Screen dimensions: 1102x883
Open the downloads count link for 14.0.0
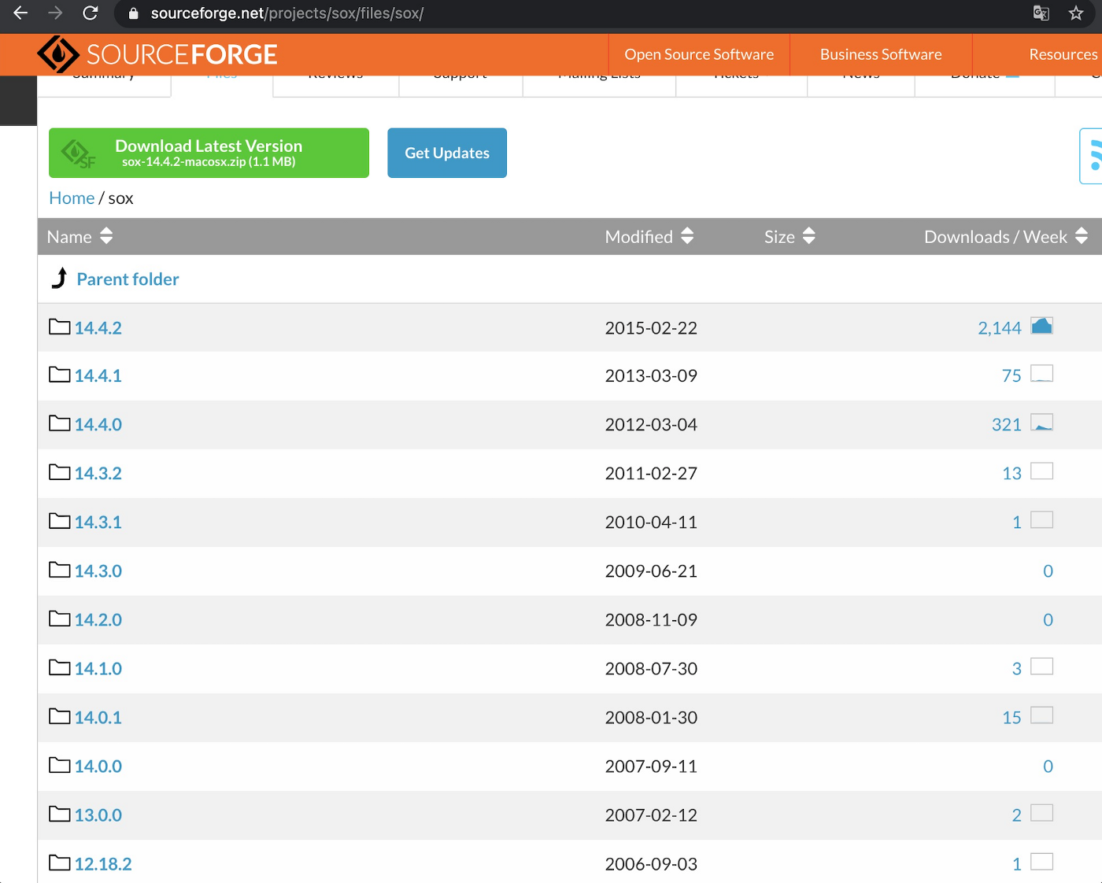tap(1048, 767)
